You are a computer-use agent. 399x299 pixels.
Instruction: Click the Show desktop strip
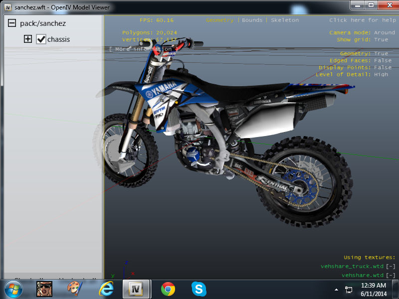point(396,290)
